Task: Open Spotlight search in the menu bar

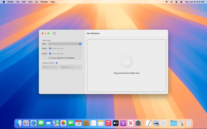Action: pos(172,2)
